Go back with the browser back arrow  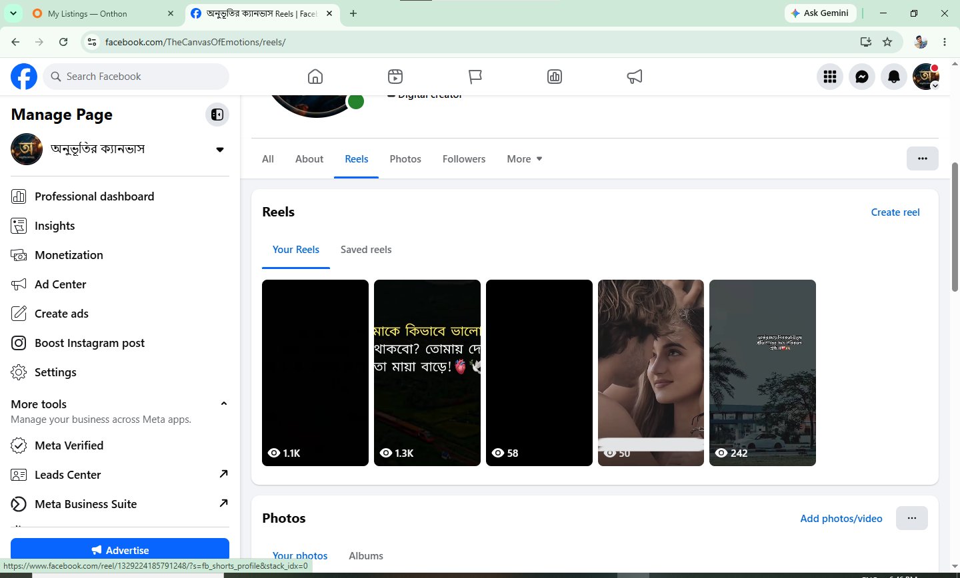coord(15,42)
